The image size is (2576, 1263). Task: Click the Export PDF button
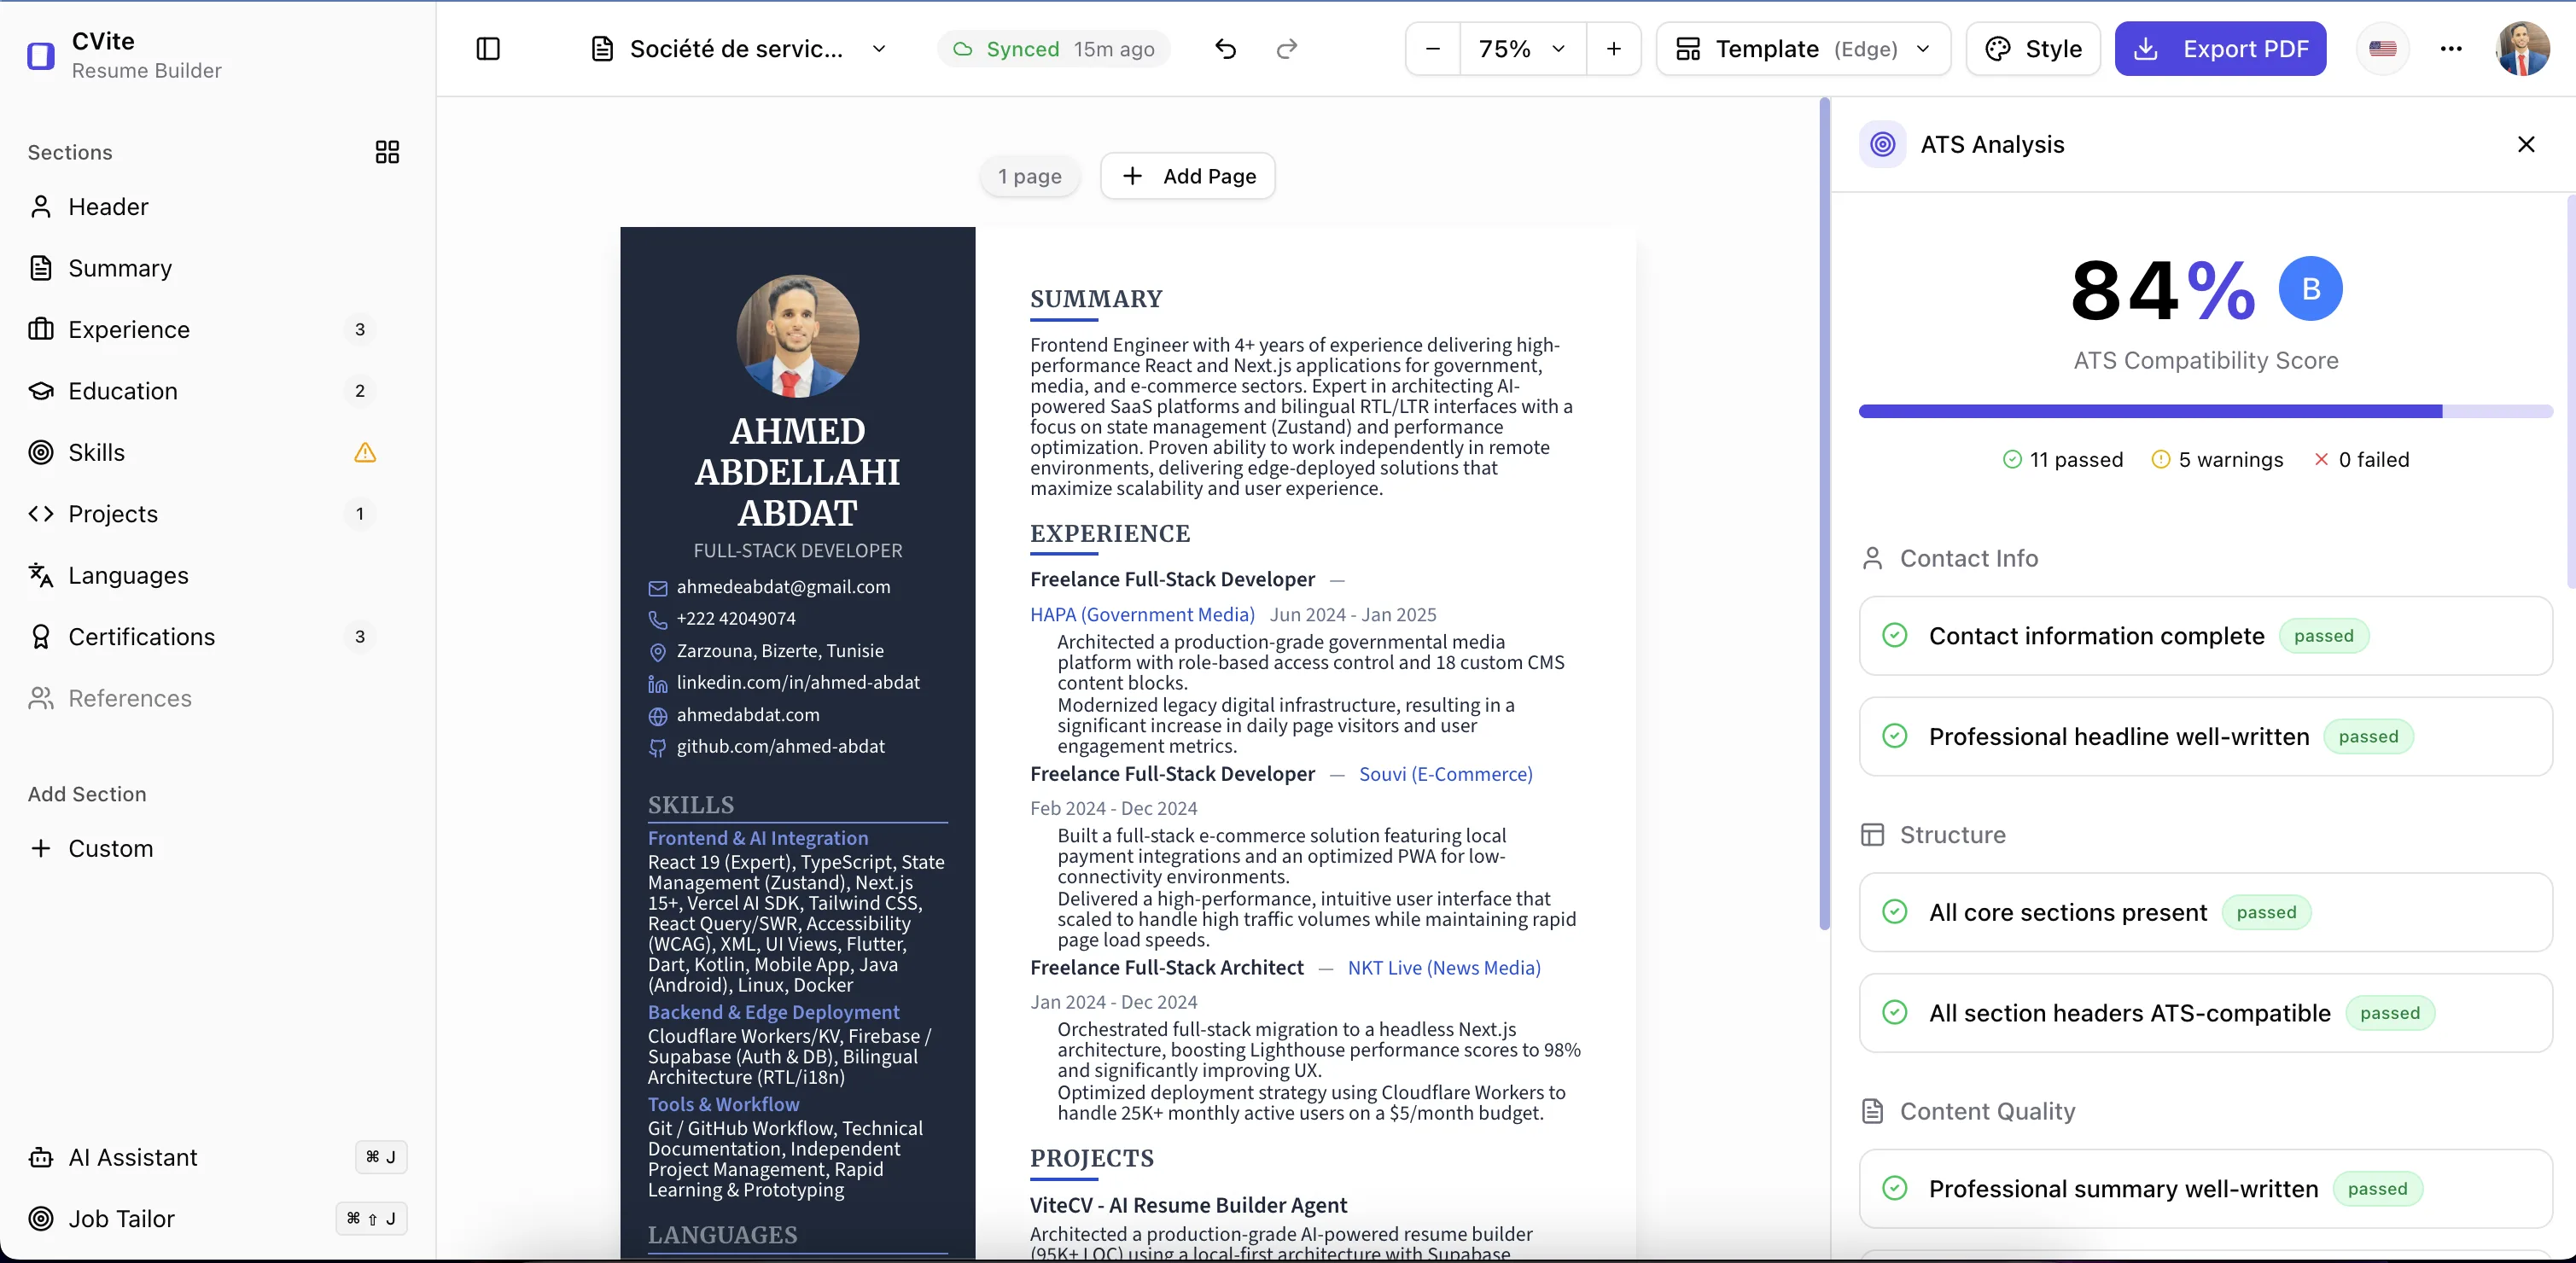click(2220, 48)
